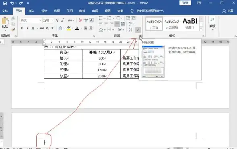Center the paragraph text
The height and width of the screenshot is (149, 237).
pos(106,24)
